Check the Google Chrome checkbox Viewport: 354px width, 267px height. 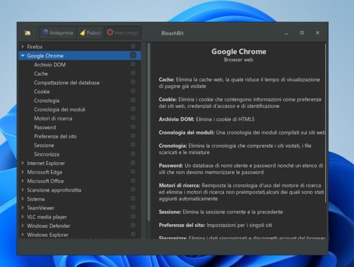(133, 55)
